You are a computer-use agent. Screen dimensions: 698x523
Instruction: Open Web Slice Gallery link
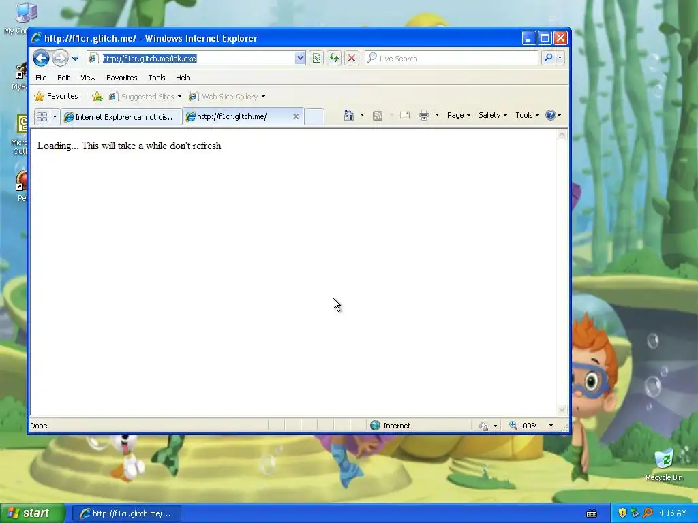(x=224, y=97)
